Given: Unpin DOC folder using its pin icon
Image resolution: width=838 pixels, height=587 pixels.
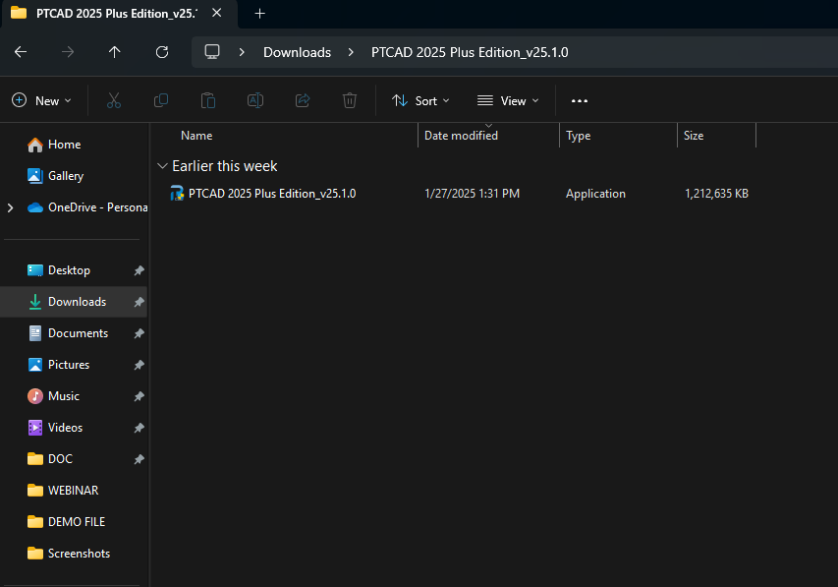Looking at the screenshot, I should (x=139, y=459).
